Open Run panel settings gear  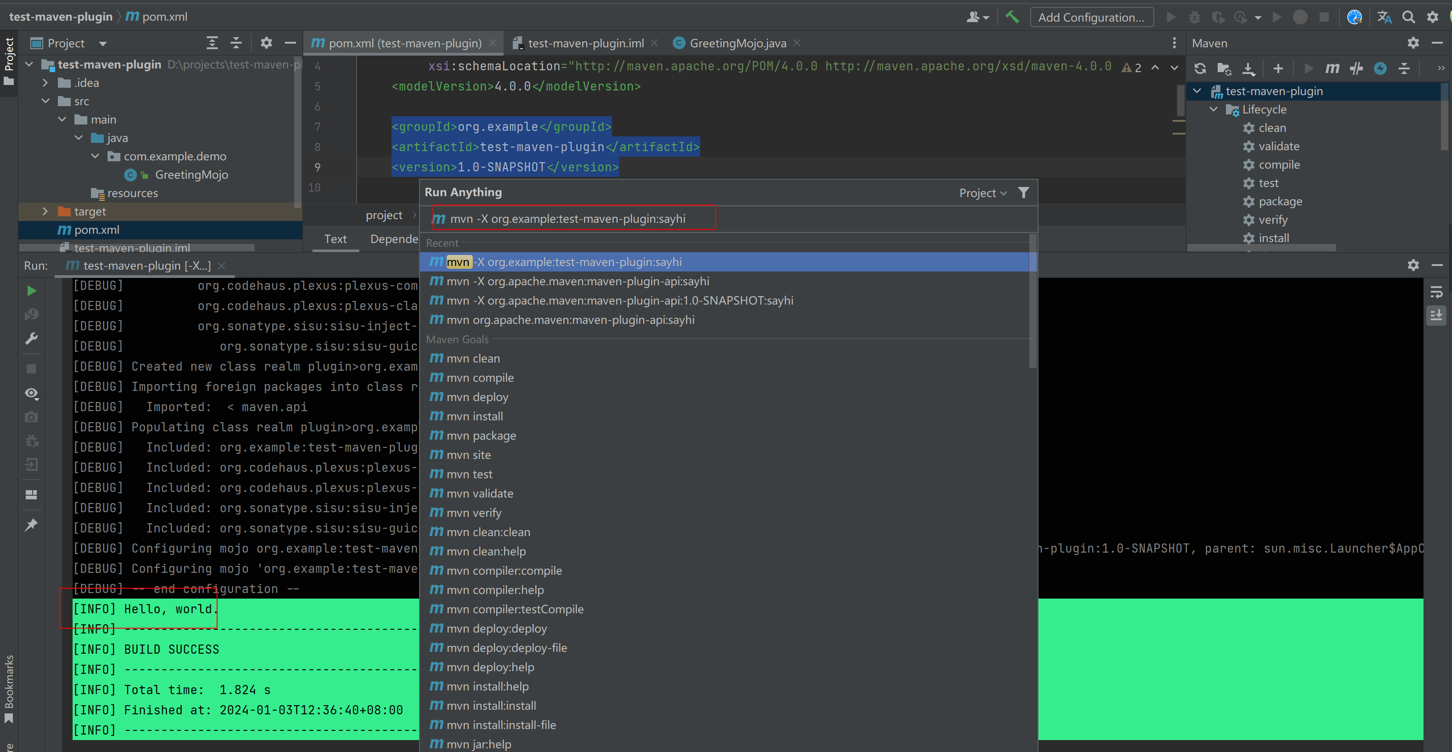coord(1412,265)
